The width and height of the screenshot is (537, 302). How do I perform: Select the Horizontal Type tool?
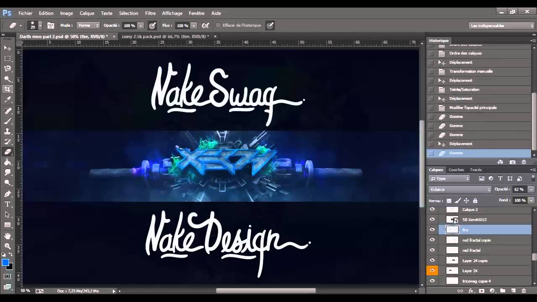8,204
